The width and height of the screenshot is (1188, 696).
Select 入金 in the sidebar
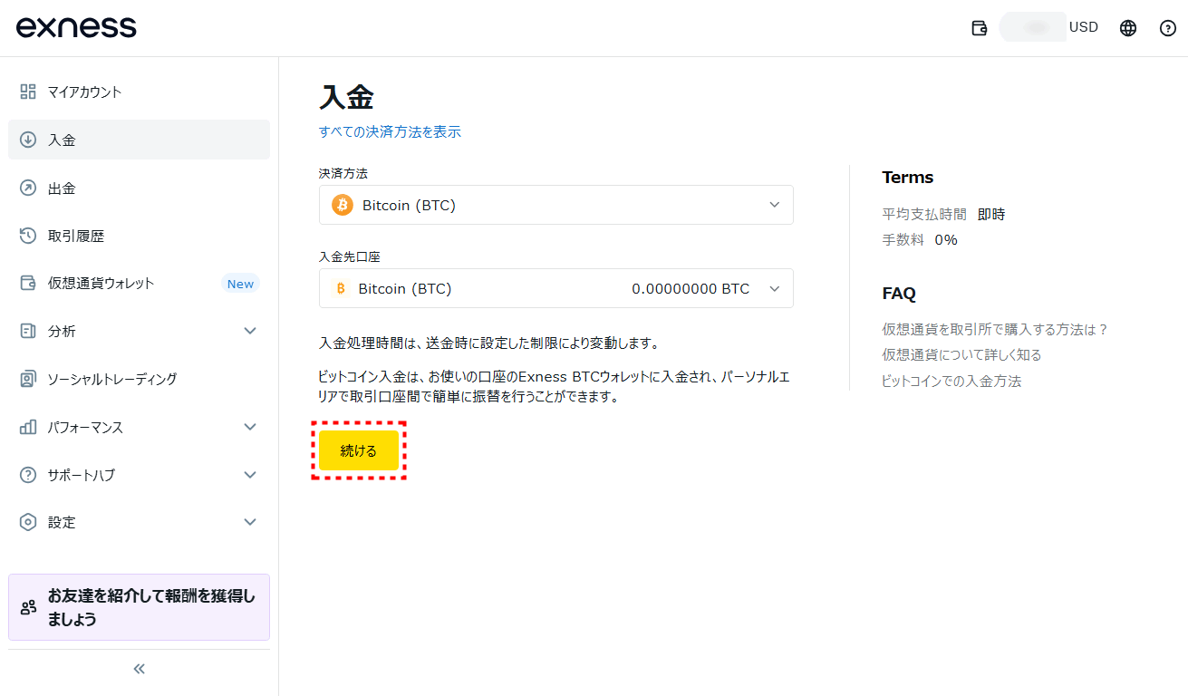[x=139, y=140]
